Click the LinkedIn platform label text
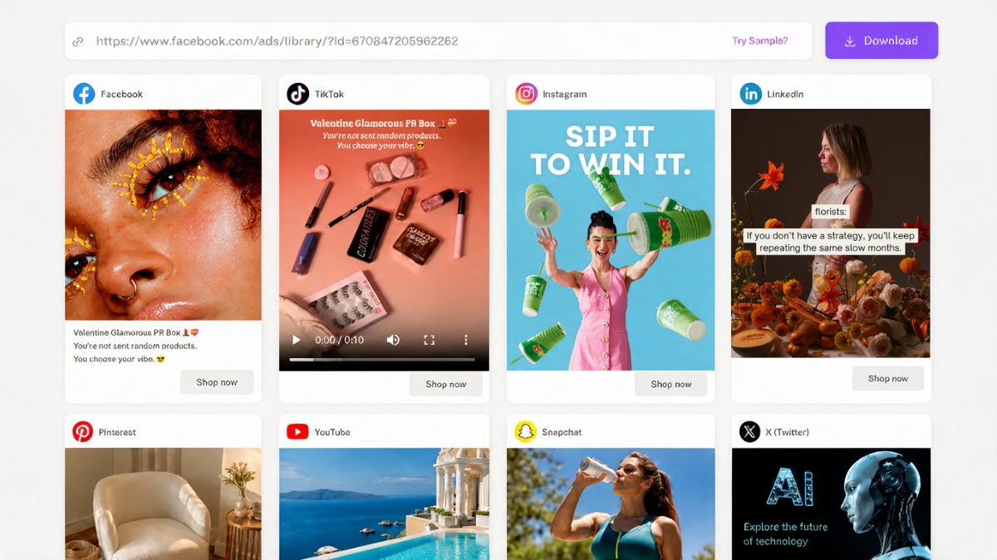 pyautogui.click(x=785, y=94)
